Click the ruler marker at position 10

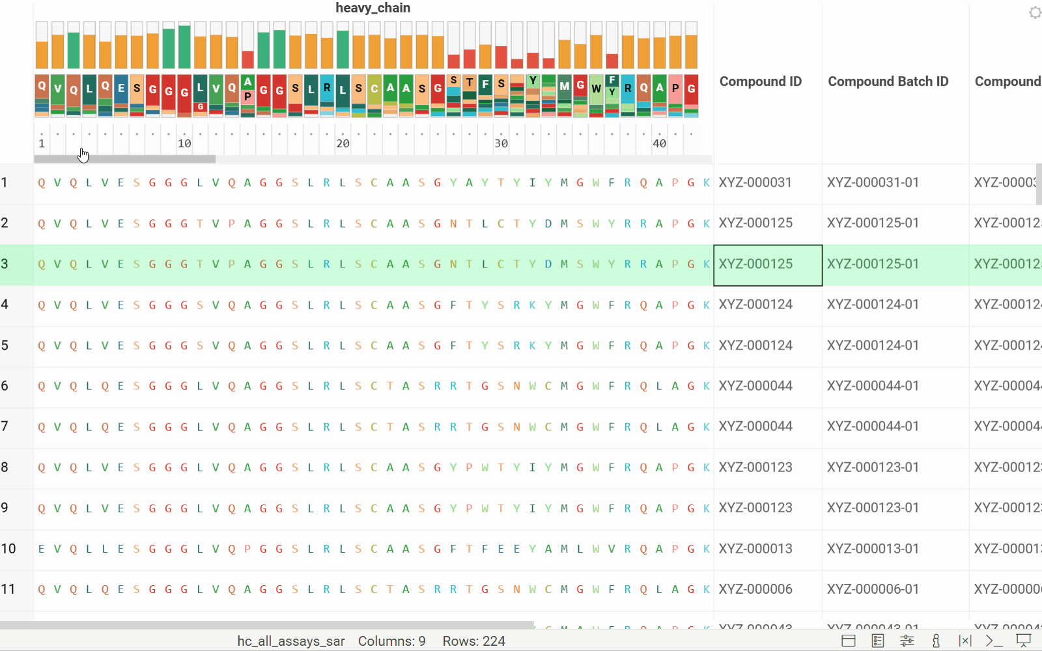point(184,143)
